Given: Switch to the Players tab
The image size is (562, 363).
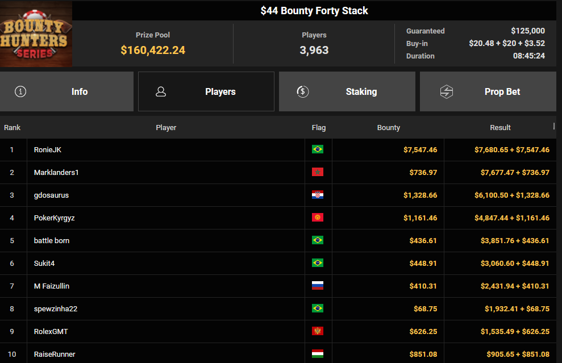Looking at the screenshot, I should pyautogui.click(x=206, y=91).
